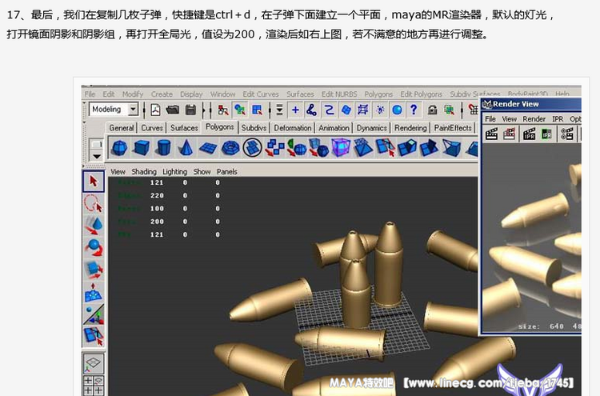Click the miscellaneous question mark mask icon

[x=414, y=110]
